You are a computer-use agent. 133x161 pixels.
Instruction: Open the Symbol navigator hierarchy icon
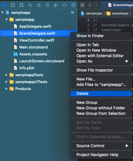coord(21,5)
